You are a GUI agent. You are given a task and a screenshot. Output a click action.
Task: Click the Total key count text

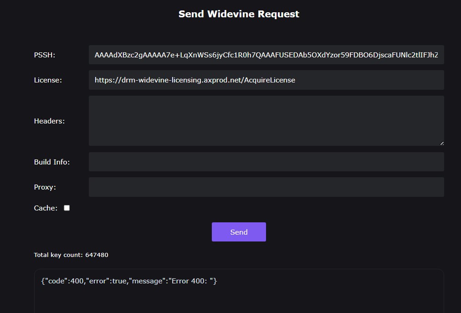[x=59, y=255]
